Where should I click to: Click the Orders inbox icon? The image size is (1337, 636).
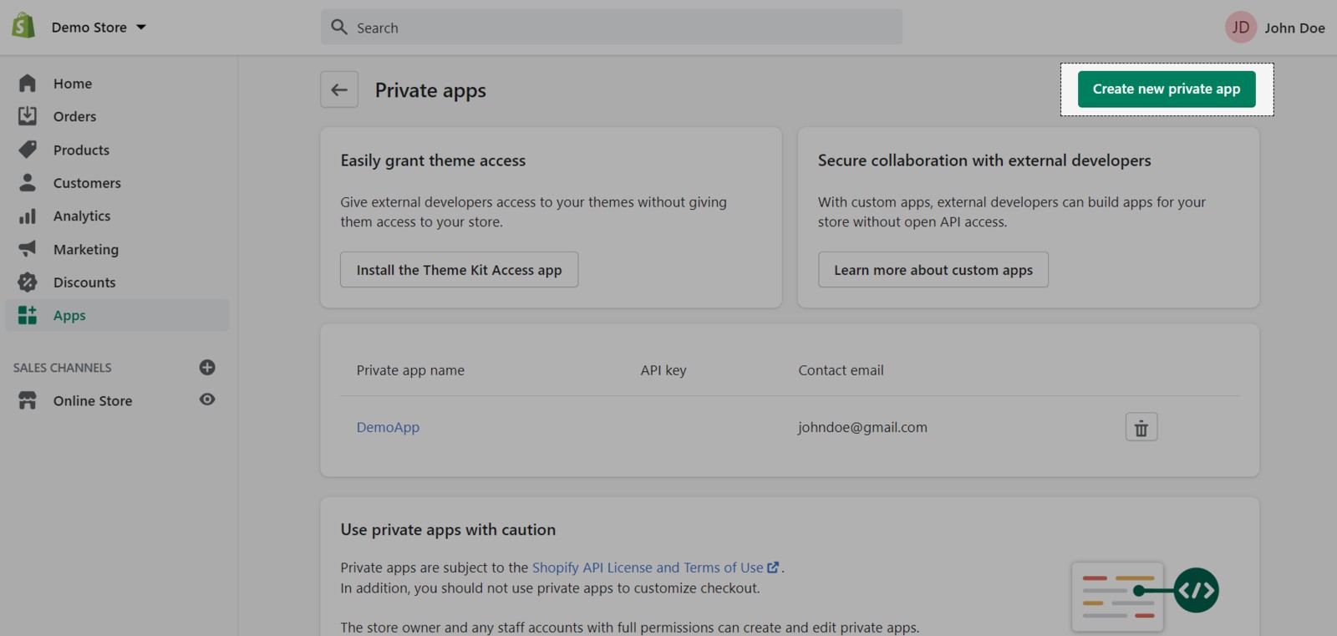tap(28, 116)
